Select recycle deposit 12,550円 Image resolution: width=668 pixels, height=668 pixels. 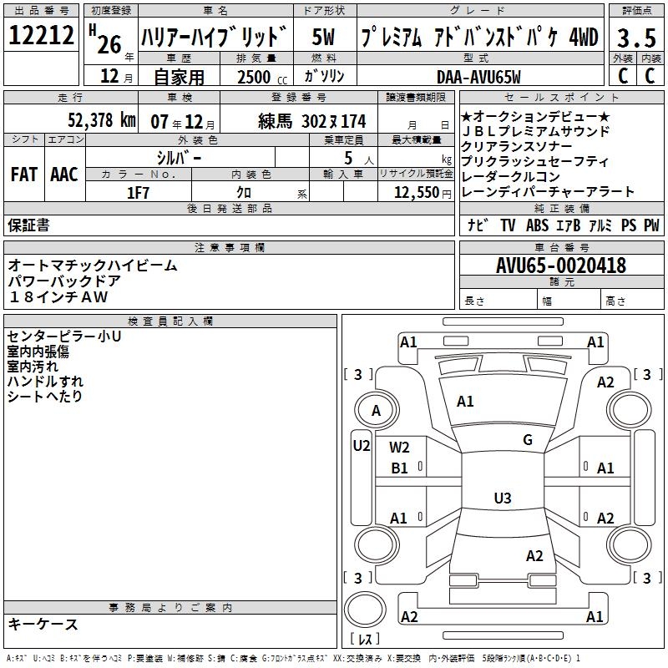point(423,193)
